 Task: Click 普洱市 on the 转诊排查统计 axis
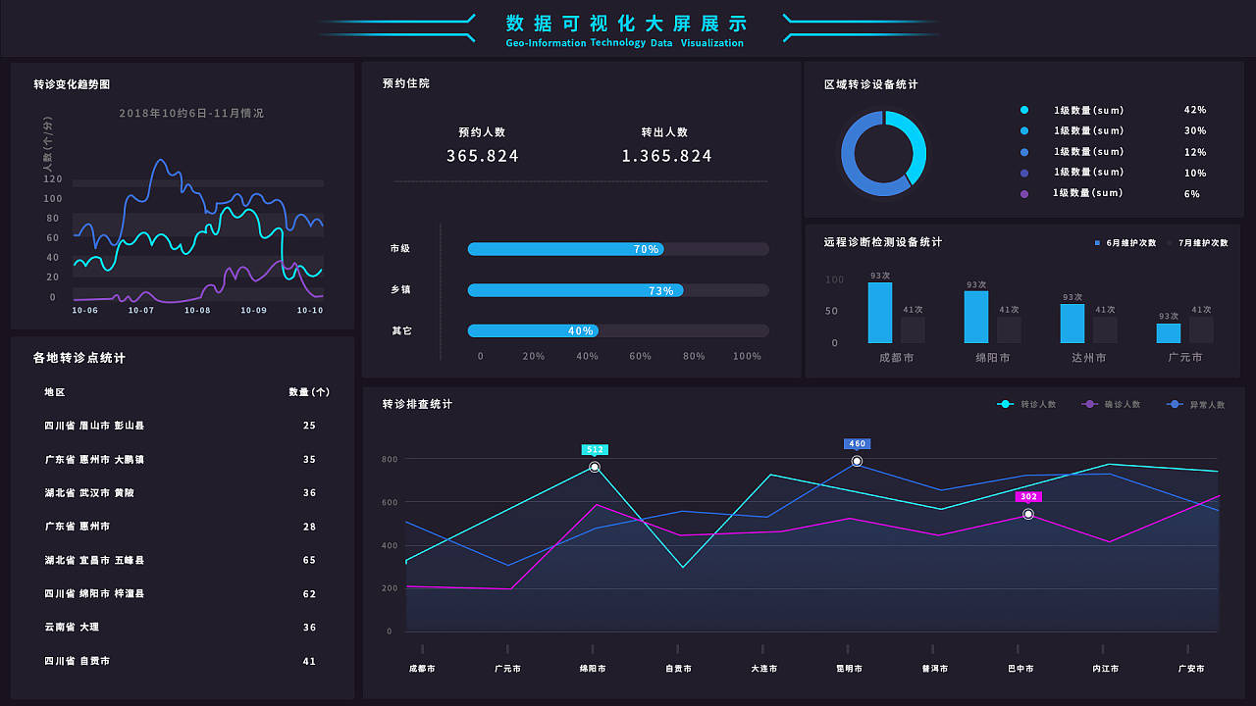click(x=934, y=669)
